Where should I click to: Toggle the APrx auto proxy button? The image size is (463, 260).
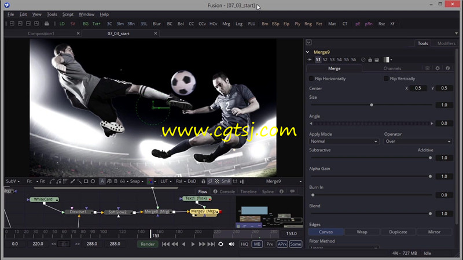pyautogui.click(x=282, y=244)
